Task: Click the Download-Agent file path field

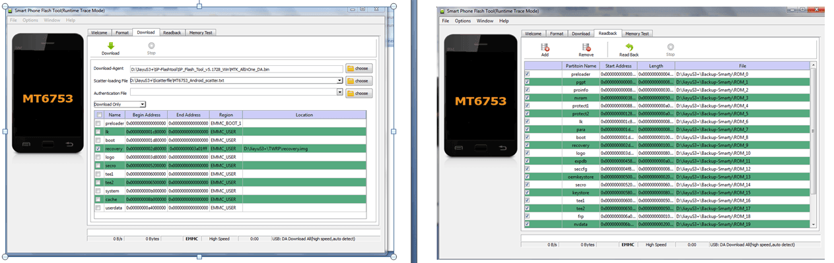Action: (236, 69)
